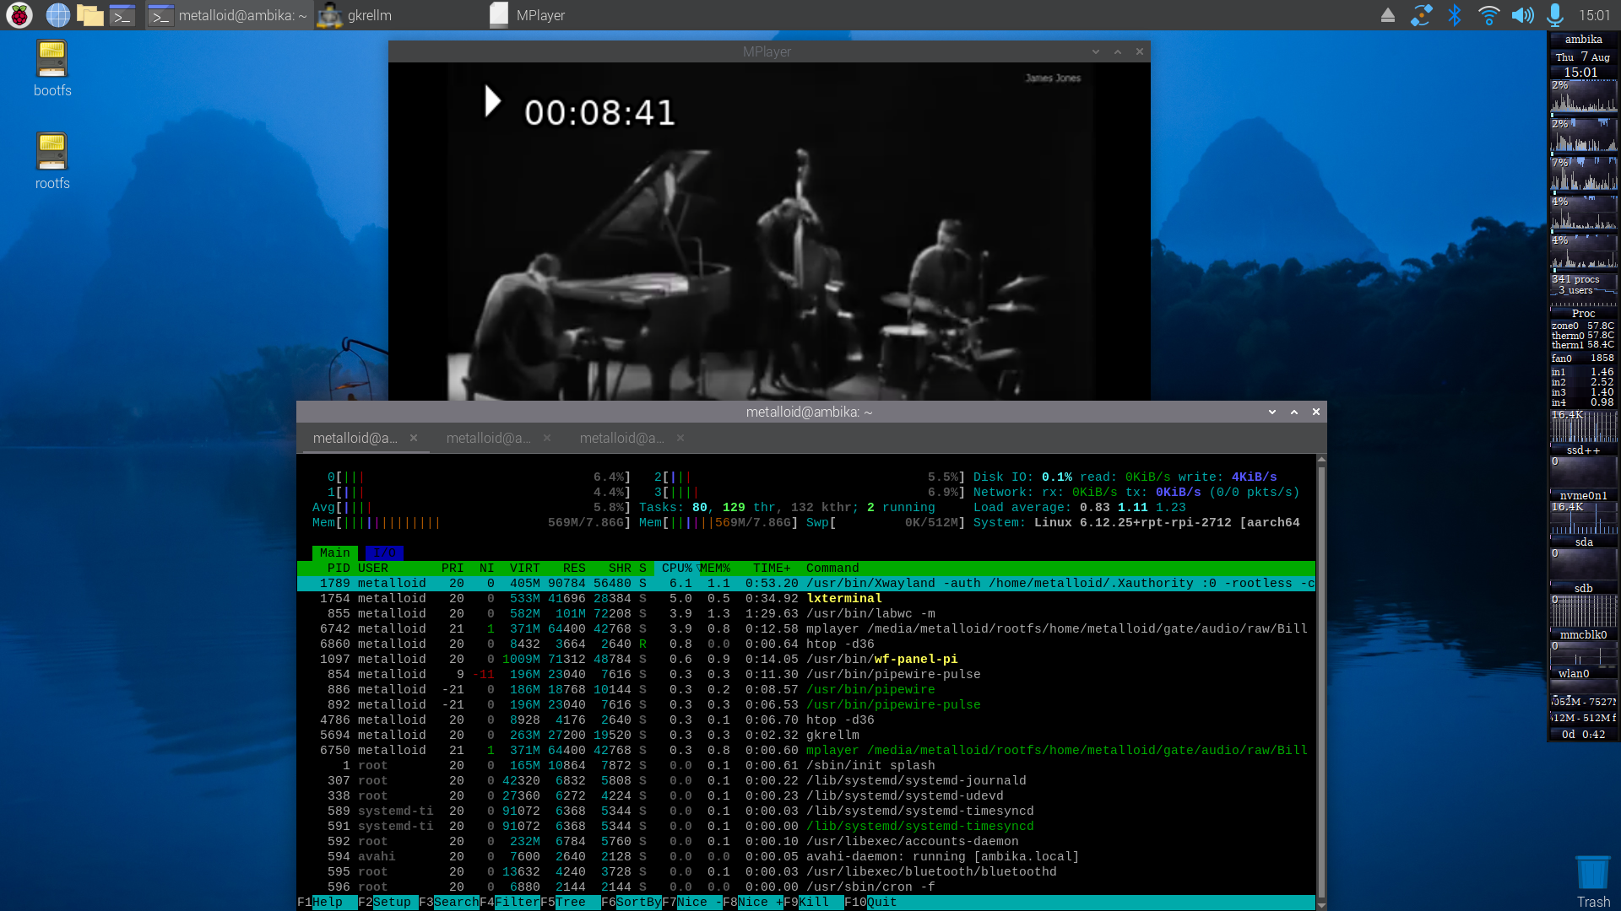Click F6 SortBy in htop
This screenshot has height=911, width=1621.
632,903
